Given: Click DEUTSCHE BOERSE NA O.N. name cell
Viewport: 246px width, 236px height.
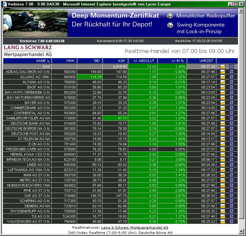Looking at the screenshot, I should pyautogui.click(x=27, y=128).
